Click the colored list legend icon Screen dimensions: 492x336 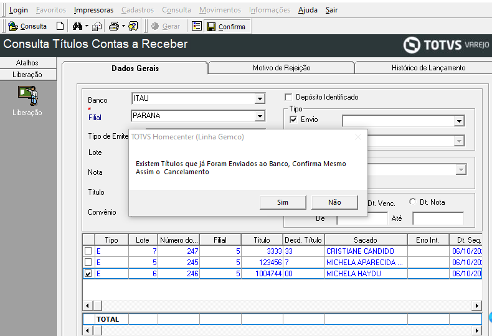click(196, 26)
